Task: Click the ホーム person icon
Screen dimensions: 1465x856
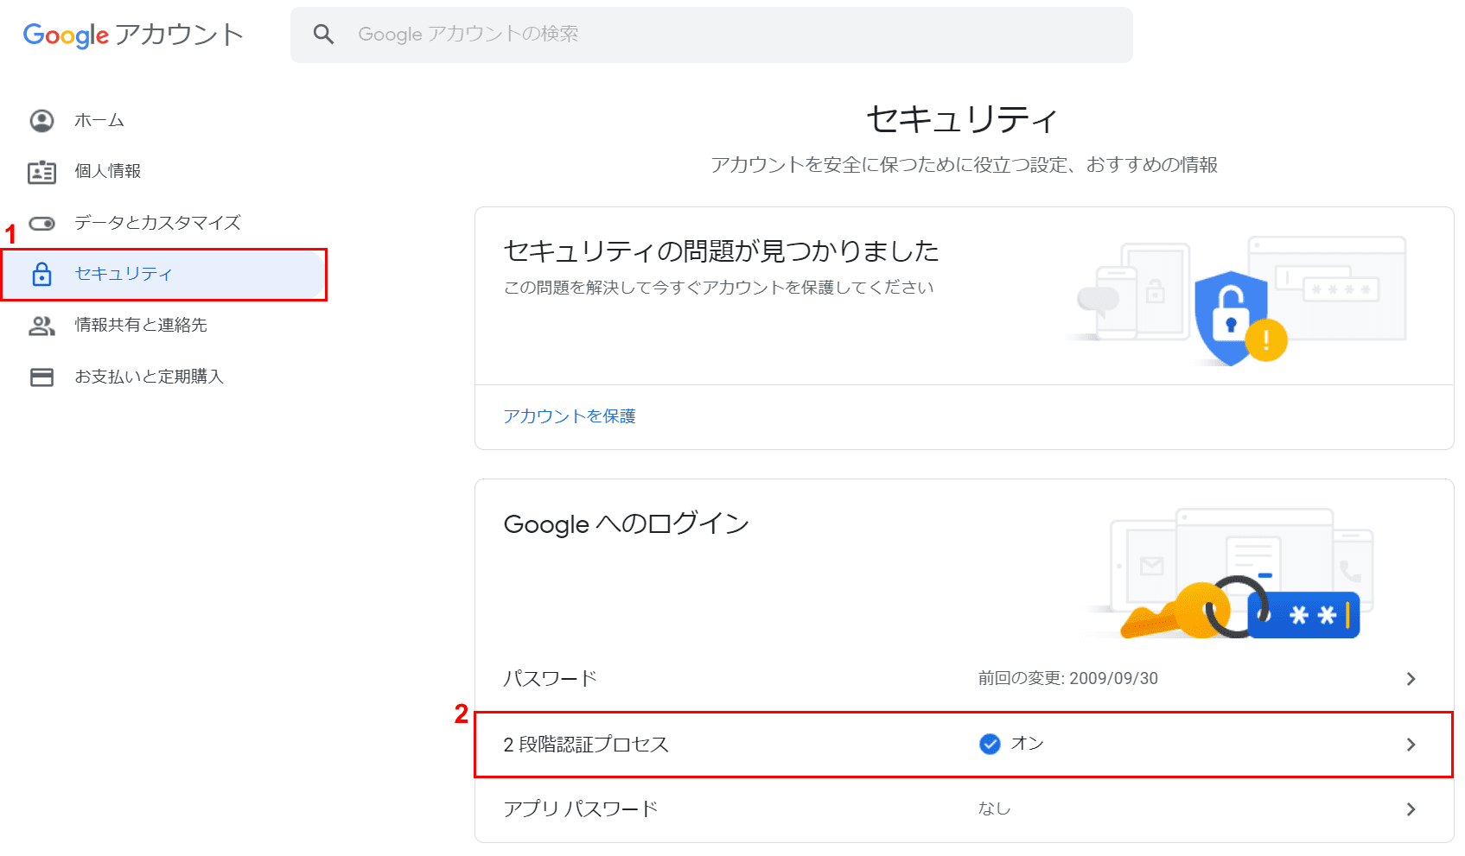Action: (x=41, y=121)
